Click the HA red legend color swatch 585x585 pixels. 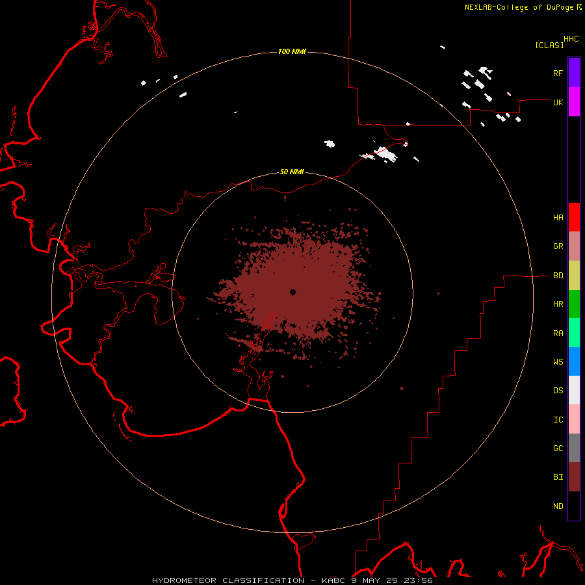click(574, 217)
